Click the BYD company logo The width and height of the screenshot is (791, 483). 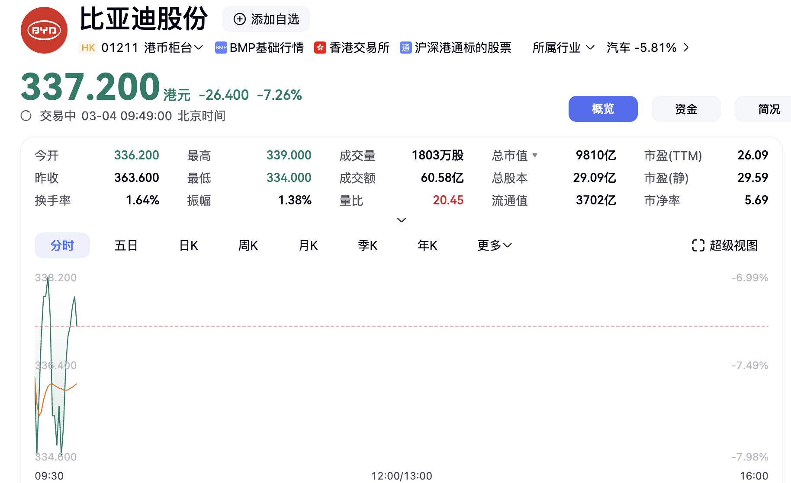coord(44,30)
